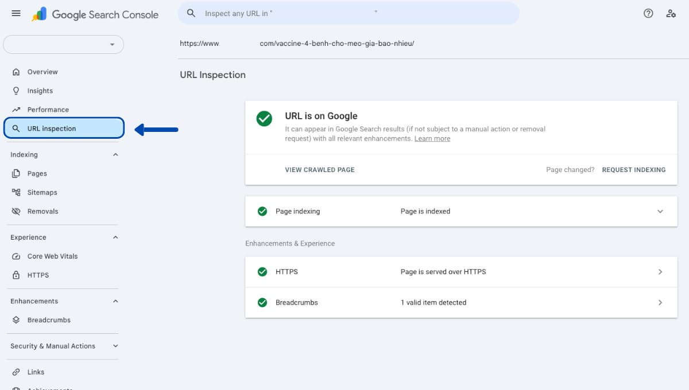
Task: Click the URL Inspection page heading
Action: [212, 75]
